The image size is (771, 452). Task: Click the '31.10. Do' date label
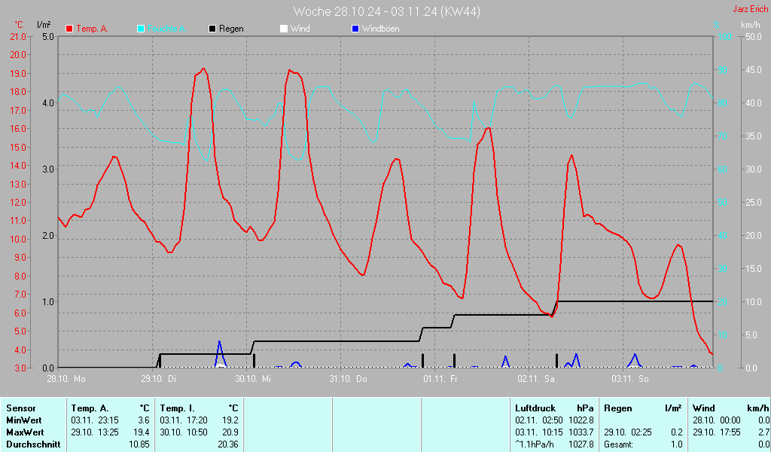348,379
